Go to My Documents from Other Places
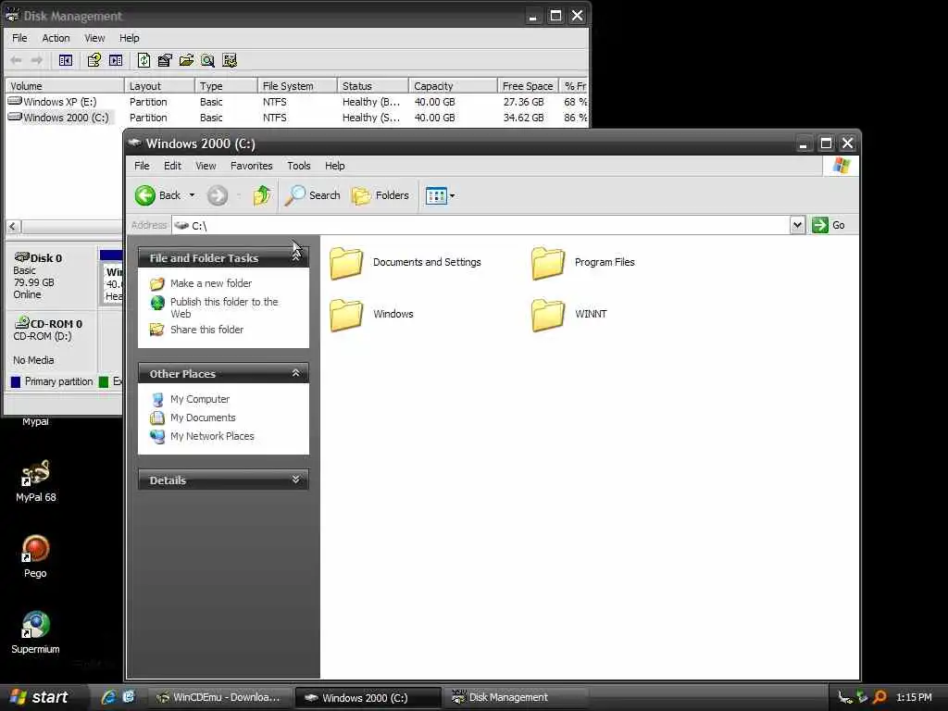 tap(203, 418)
